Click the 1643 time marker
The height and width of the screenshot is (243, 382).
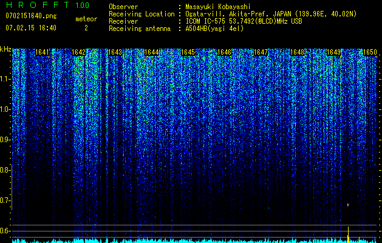pos(115,52)
